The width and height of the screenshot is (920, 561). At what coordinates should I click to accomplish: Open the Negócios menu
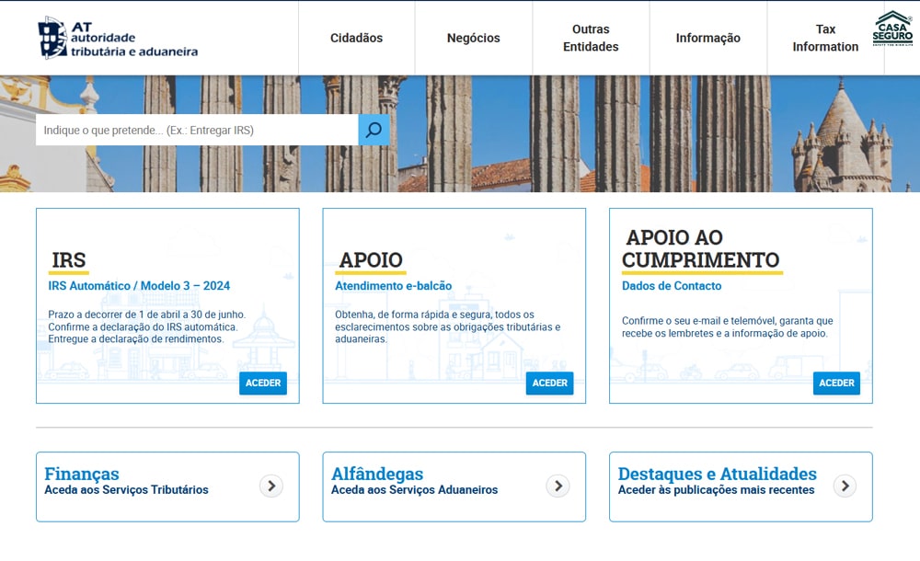tap(473, 38)
